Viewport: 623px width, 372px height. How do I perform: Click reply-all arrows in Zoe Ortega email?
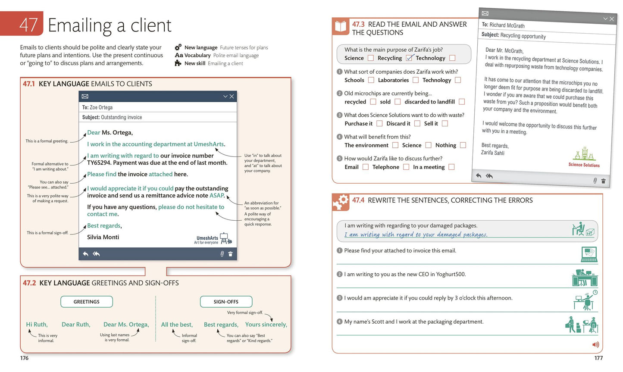tap(96, 254)
